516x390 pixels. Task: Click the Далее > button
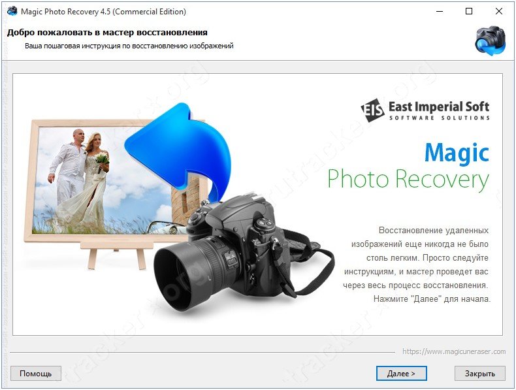pos(401,374)
